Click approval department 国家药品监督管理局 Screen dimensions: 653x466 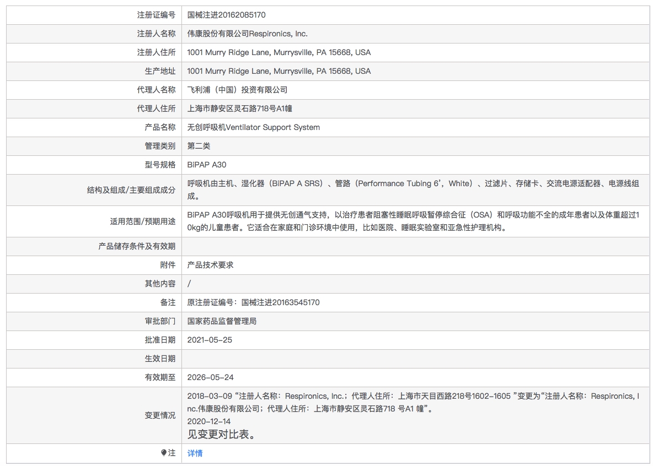[222, 321]
